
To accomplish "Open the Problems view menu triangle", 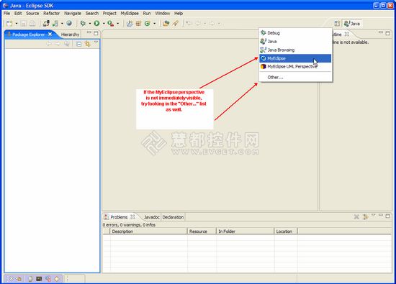I will pos(373,215).
